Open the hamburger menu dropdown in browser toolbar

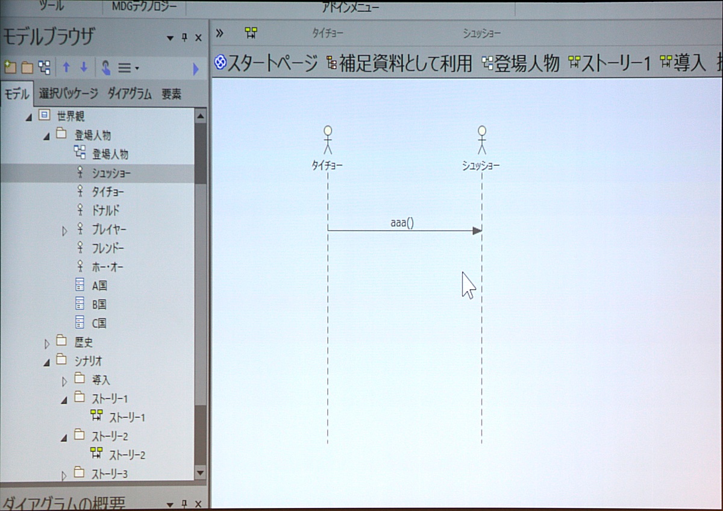pyautogui.click(x=128, y=68)
